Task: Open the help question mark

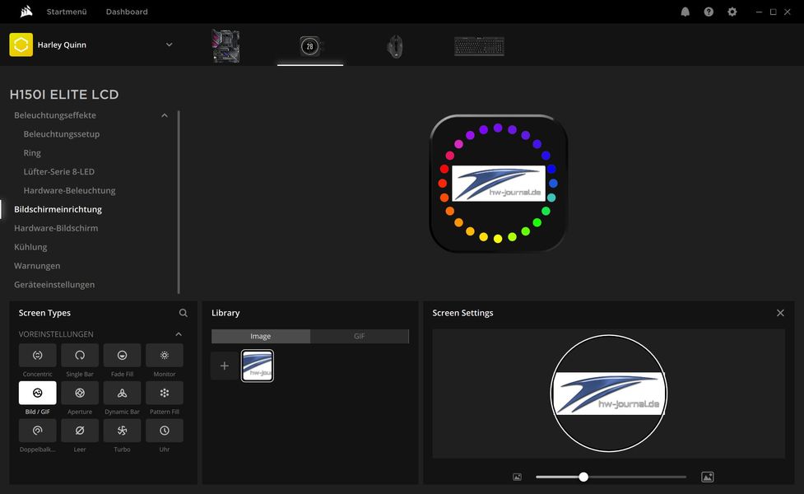Action: pos(709,12)
